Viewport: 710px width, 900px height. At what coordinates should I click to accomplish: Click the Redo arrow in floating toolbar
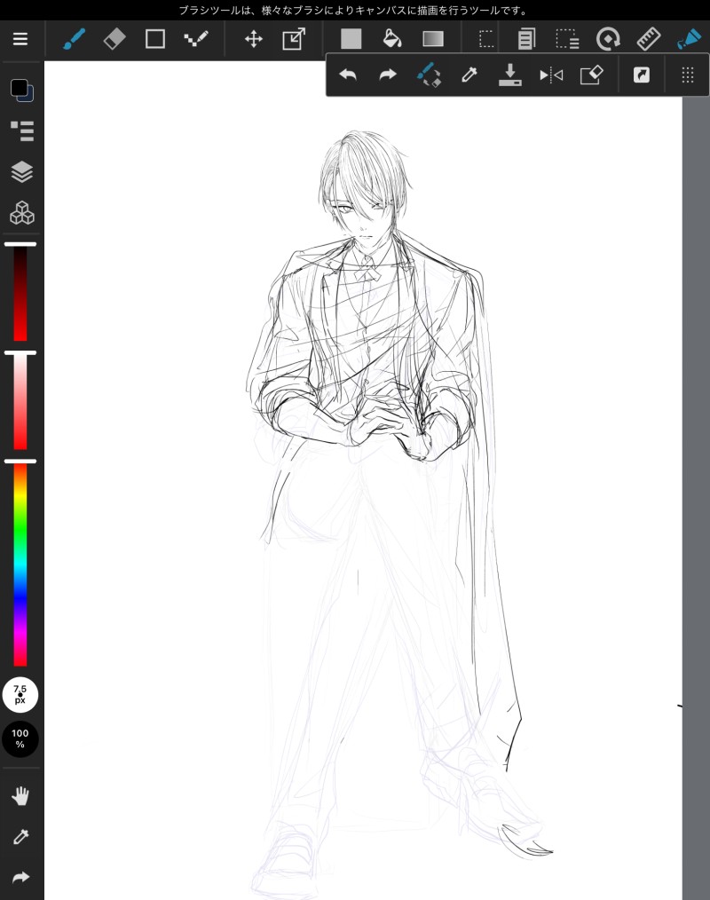(388, 75)
